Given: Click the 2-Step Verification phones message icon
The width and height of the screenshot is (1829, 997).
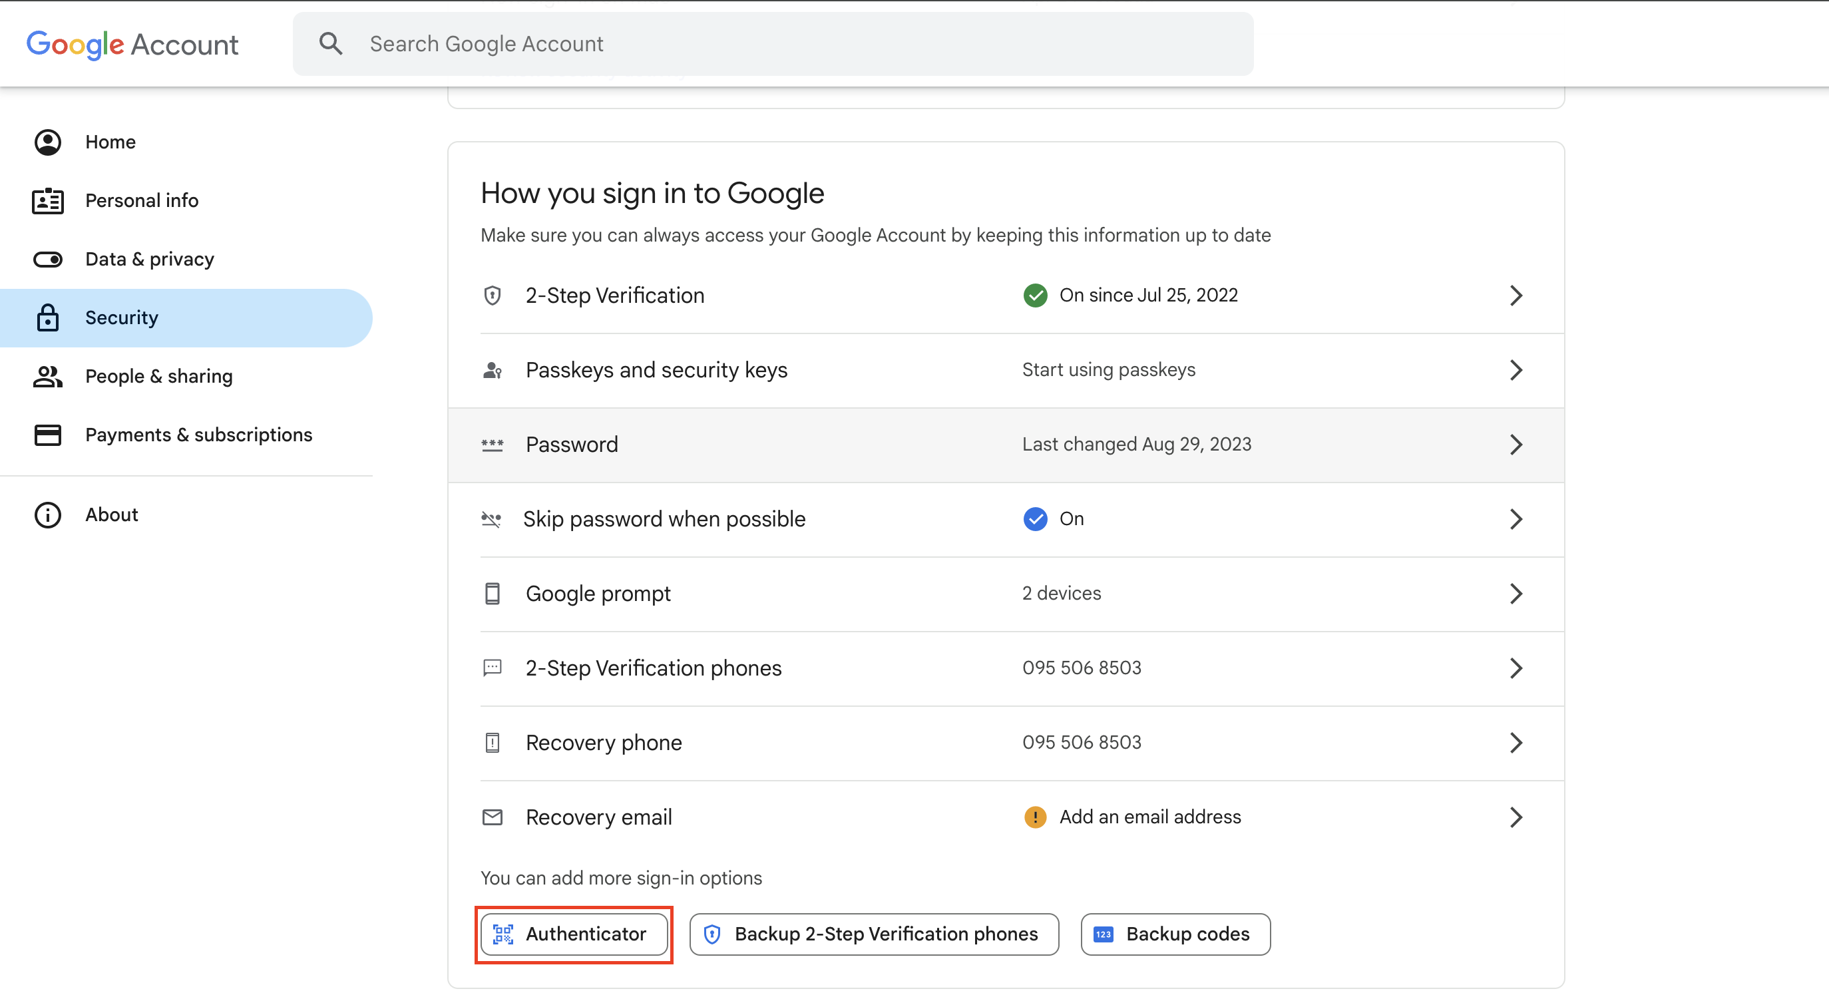Looking at the screenshot, I should pyautogui.click(x=492, y=668).
